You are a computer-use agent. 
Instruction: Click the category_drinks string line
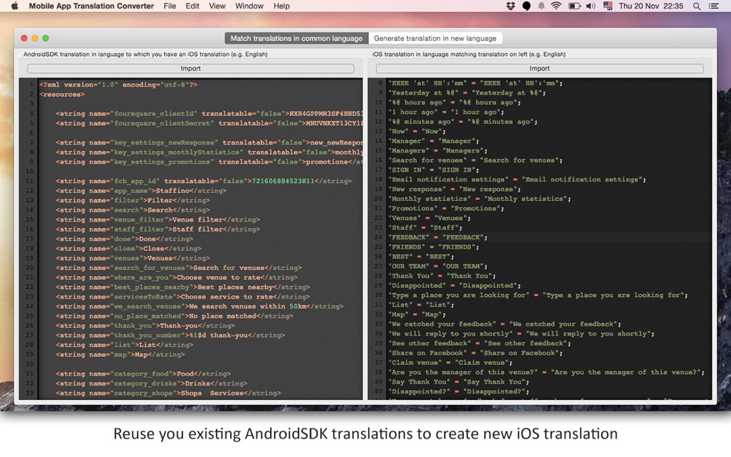(x=152, y=383)
